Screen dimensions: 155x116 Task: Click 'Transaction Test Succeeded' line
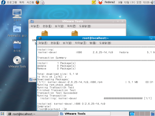[57, 93]
